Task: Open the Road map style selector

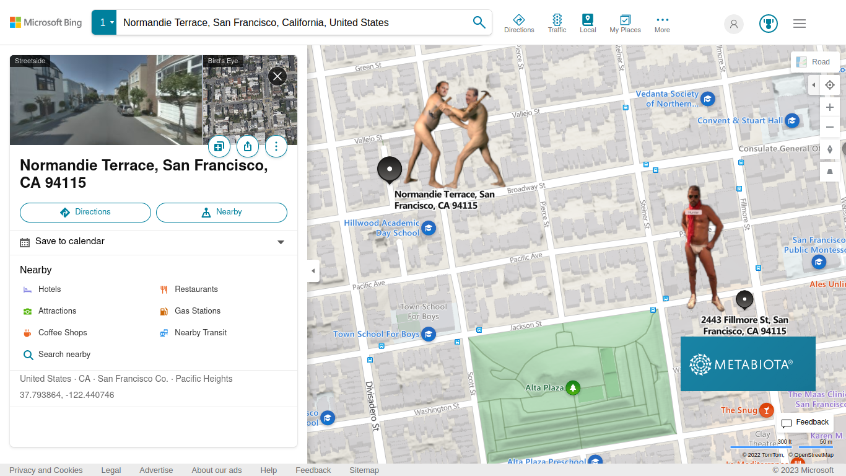Action: [814, 62]
